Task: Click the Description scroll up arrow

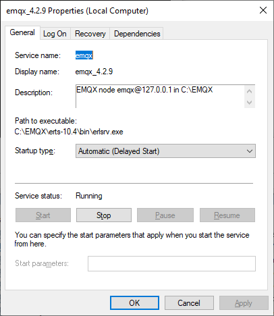Action: [249, 91]
